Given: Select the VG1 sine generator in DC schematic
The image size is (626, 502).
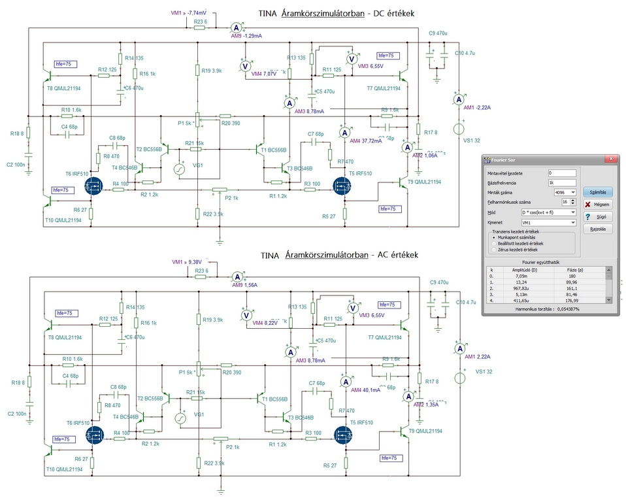Looking at the screenshot, I should (x=180, y=170).
